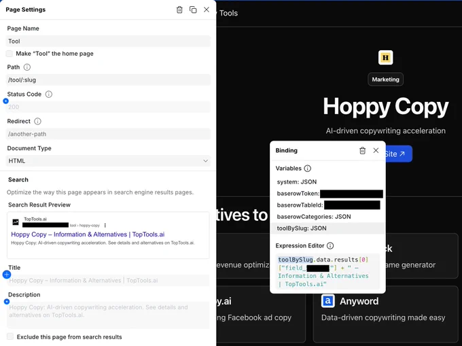462x346 pixels.
Task: Click the Status Code field showing 200
Action: point(108,107)
